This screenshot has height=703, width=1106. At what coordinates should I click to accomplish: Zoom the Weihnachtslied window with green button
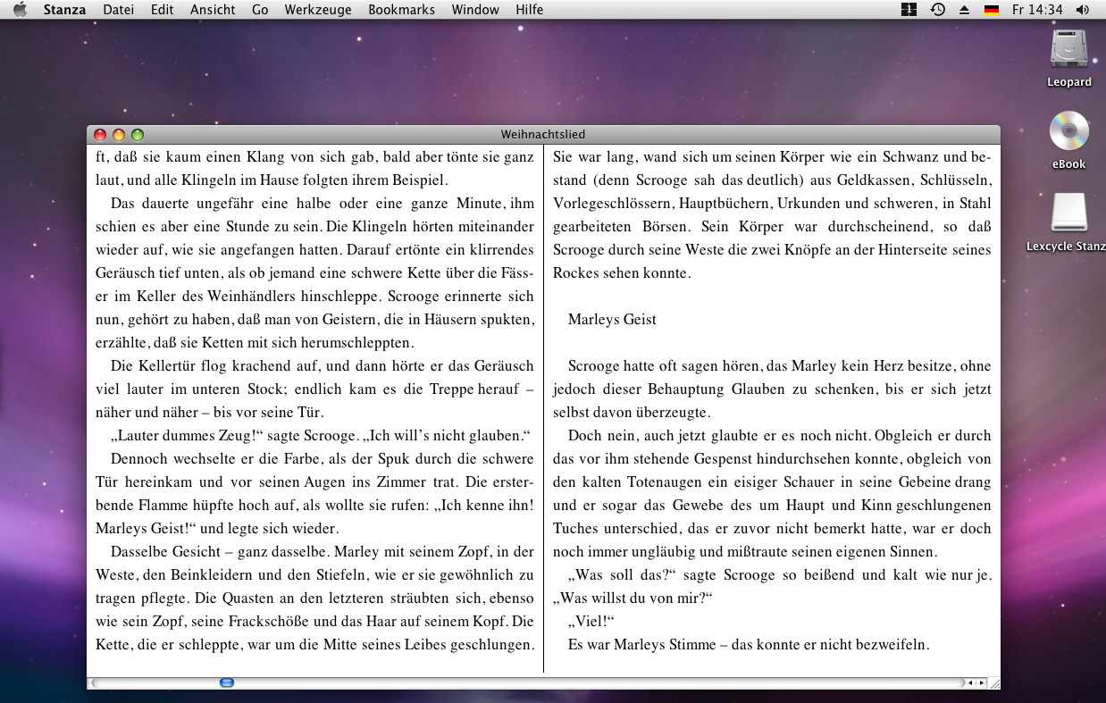(138, 135)
